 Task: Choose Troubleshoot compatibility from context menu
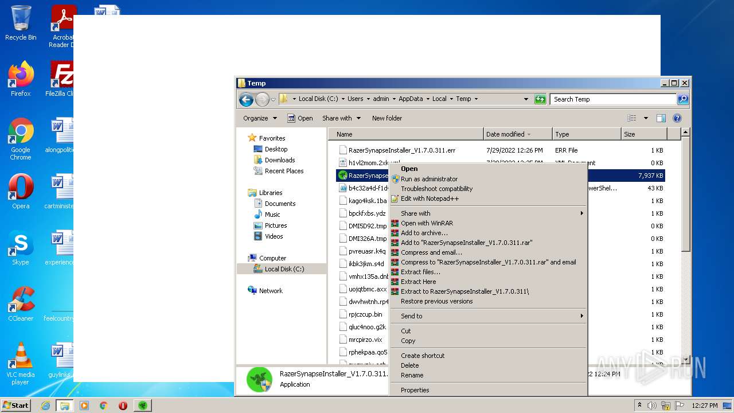coord(488,189)
